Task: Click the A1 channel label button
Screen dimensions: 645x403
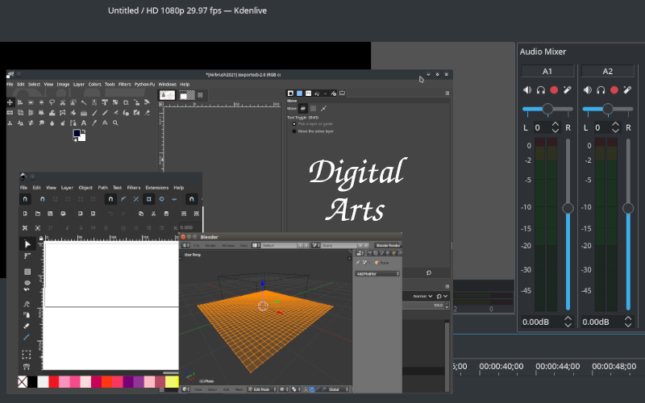Action: [547, 71]
